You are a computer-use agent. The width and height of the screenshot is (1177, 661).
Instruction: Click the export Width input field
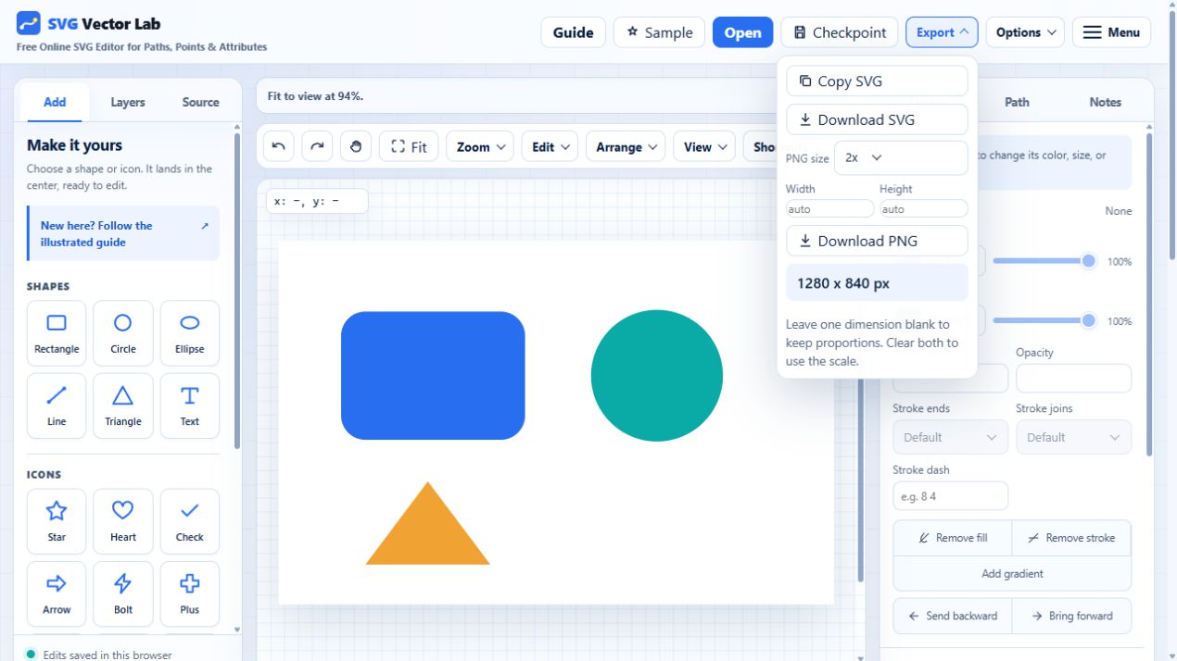(x=829, y=209)
